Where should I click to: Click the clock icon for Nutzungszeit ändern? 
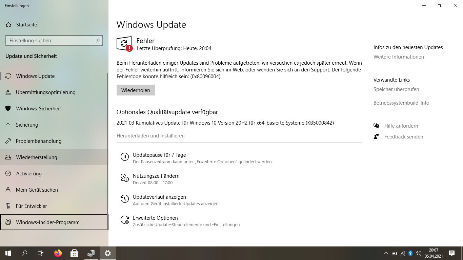(x=125, y=178)
